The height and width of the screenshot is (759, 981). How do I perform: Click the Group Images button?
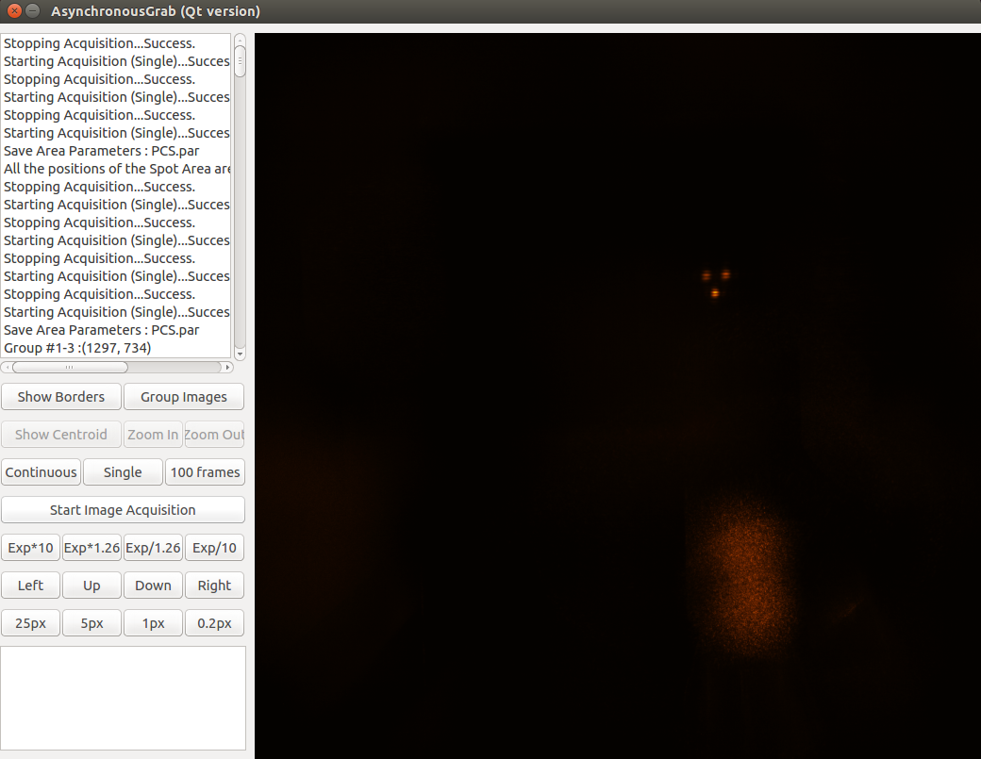[184, 397]
